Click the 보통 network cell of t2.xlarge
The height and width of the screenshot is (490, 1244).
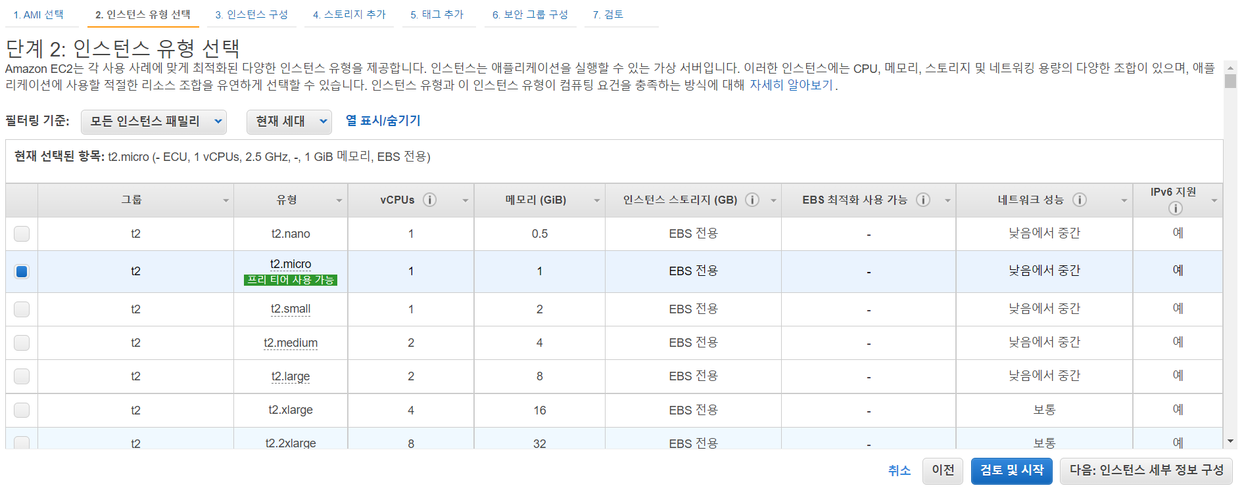click(x=1044, y=410)
